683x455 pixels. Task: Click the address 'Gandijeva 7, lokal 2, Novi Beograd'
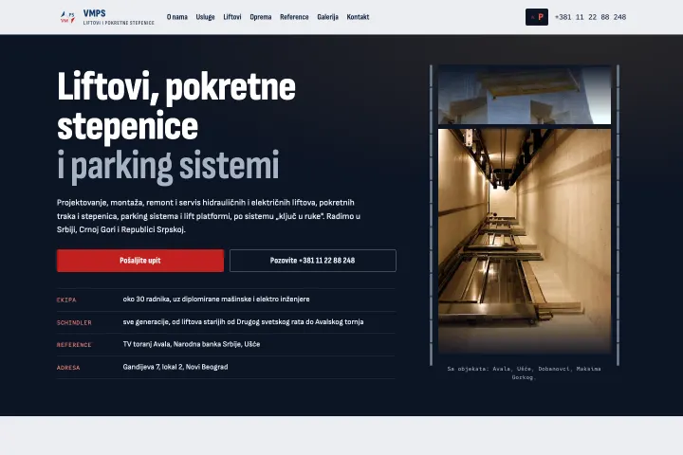point(175,367)
